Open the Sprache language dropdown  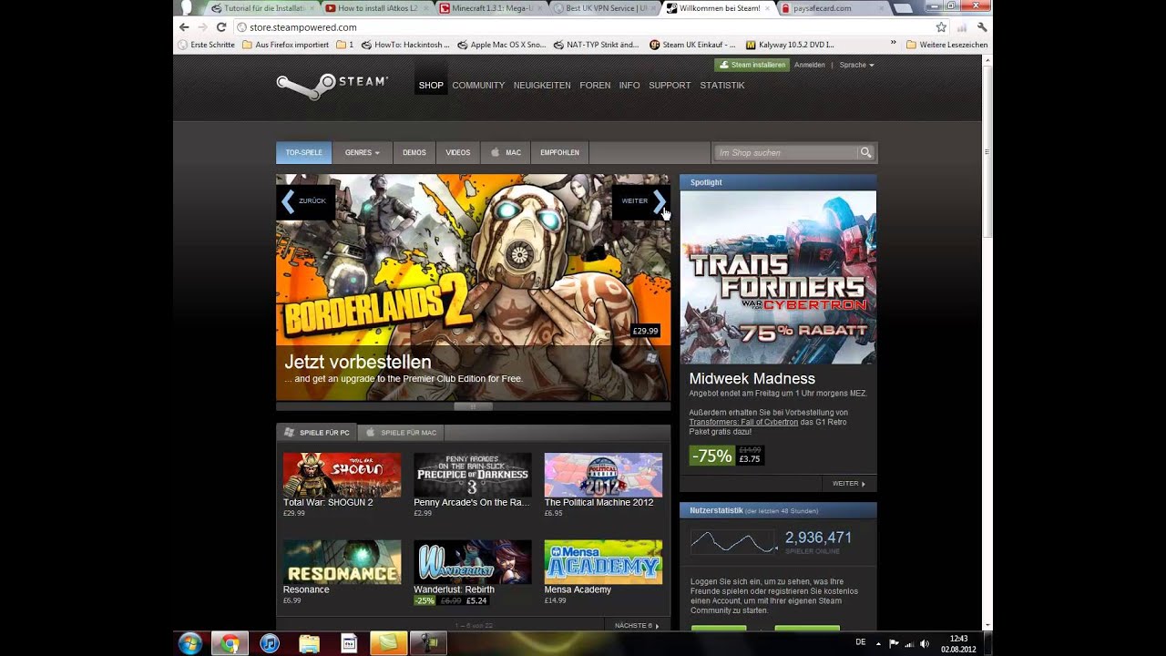(856, 65)
